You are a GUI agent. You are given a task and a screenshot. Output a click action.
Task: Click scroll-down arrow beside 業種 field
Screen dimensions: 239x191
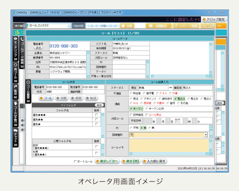point(88,76)
